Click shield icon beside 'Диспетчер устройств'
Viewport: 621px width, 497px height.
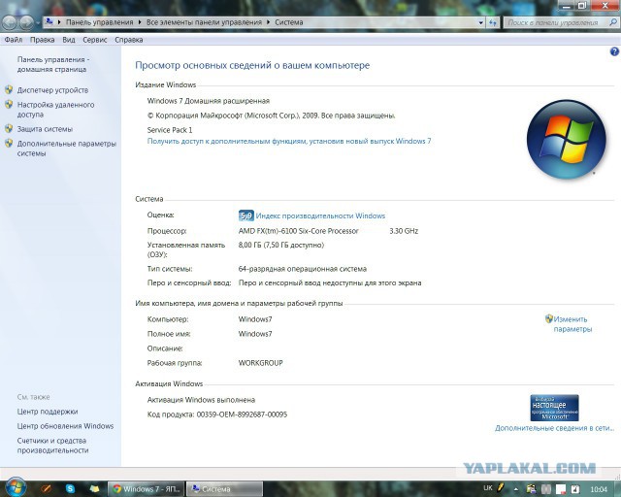9,89
